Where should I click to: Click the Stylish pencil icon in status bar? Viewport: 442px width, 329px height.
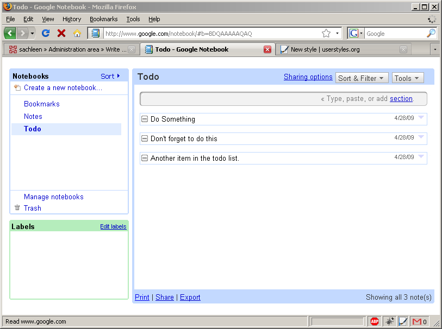click(403, 321)
